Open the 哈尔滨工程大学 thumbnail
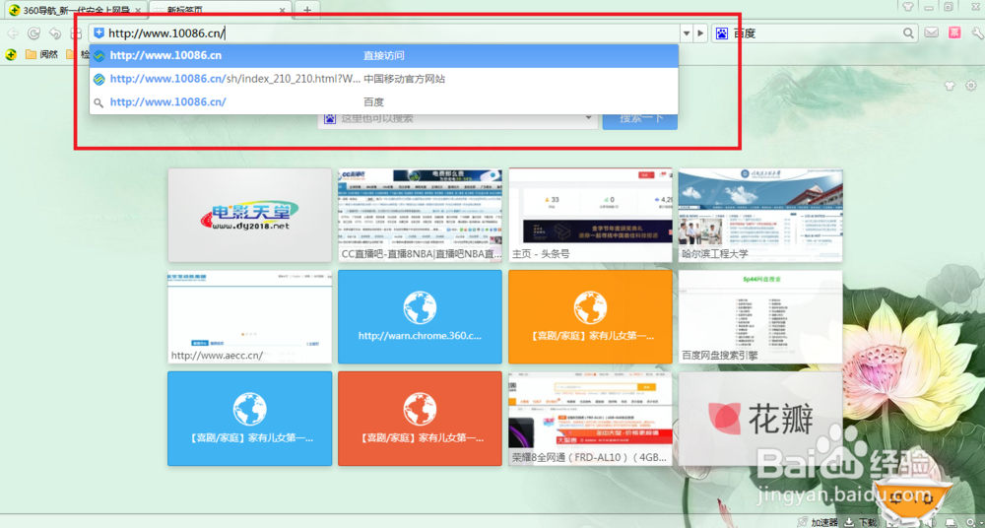 click(760, 215)
